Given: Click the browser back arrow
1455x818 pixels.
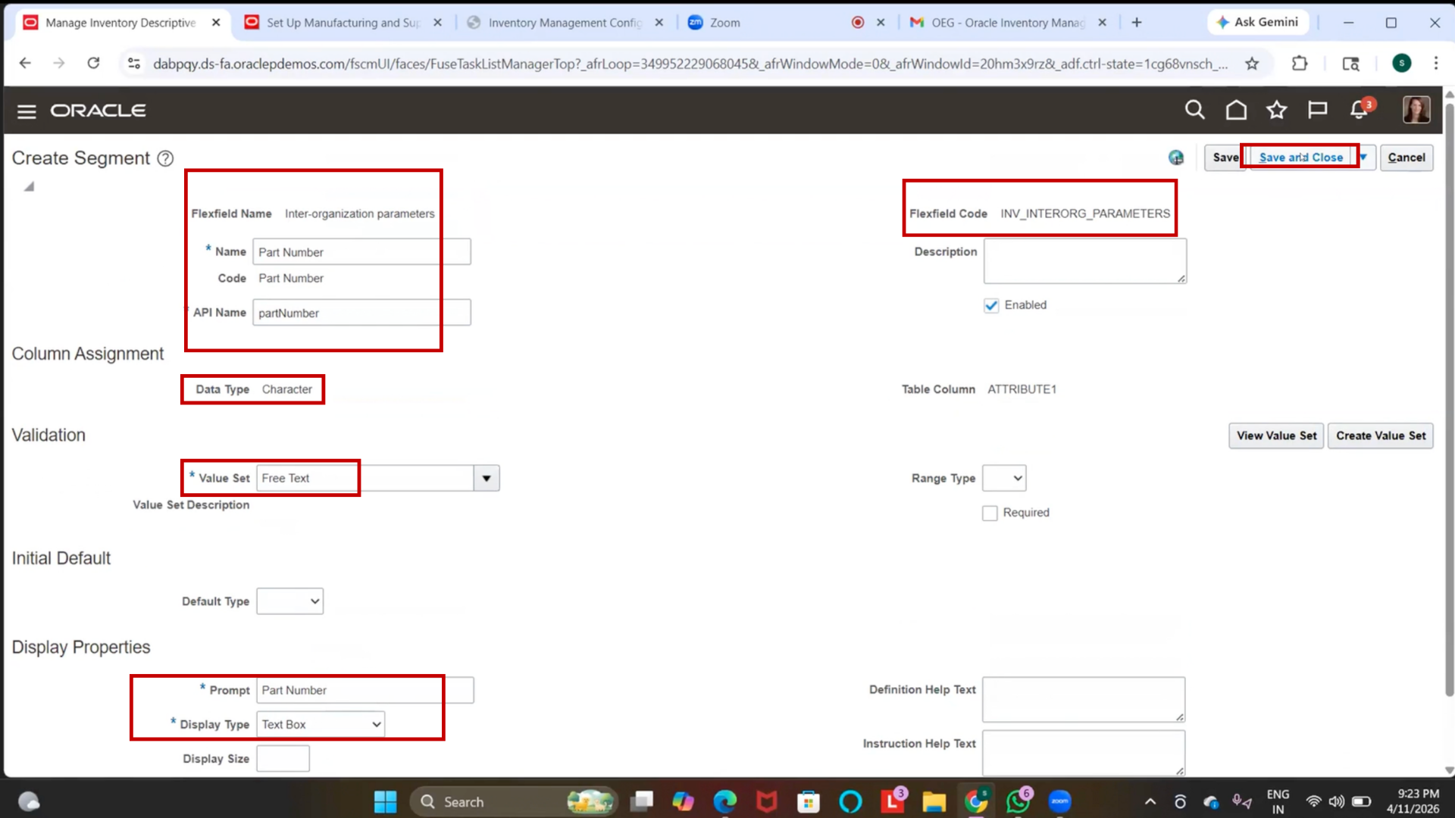Looking at the screenshot, I should (x=25, y=64).
